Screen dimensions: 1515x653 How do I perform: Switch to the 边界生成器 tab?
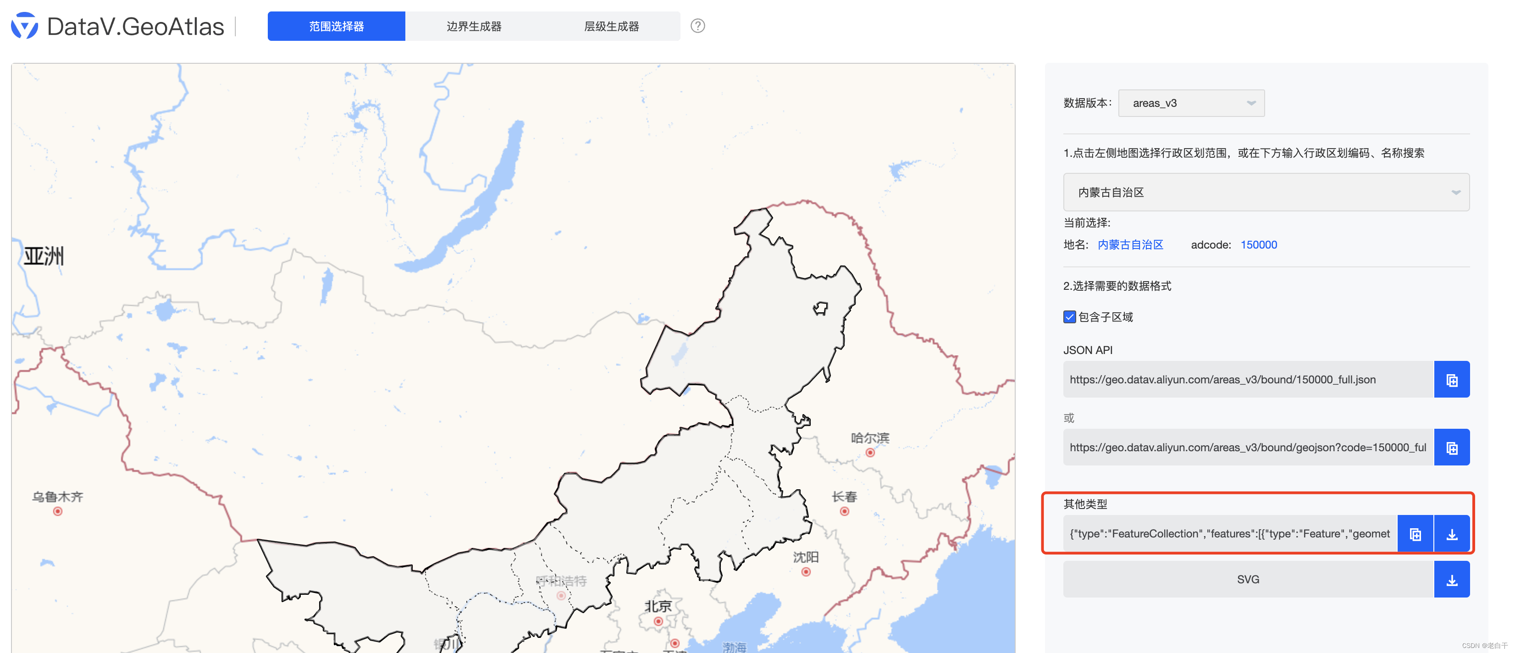coord(473,27)
